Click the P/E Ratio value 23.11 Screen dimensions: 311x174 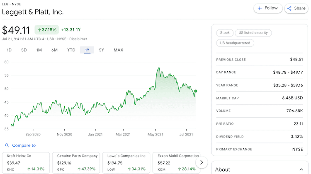pyautogui.click(x=298, y=124)
